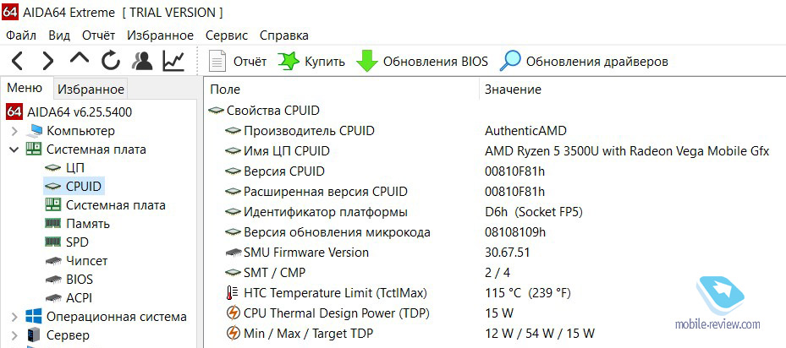This screenshot has height=348, width=786.
Task: Select AIDA64 v6.25.5400 root node
Action: [69, 111]
